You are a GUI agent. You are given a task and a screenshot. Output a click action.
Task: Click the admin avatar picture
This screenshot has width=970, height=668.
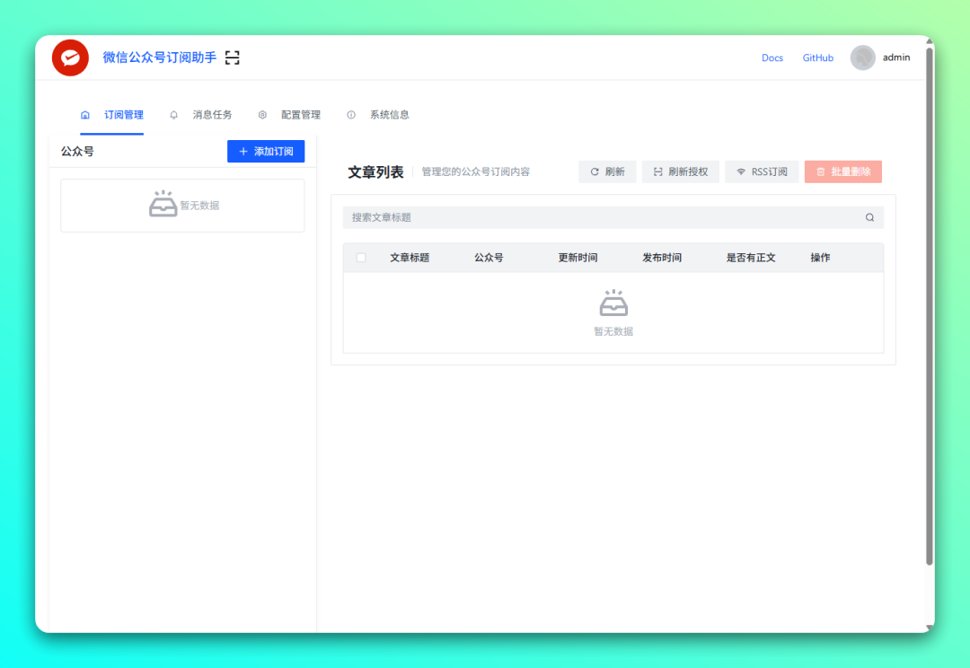(862, 57)
